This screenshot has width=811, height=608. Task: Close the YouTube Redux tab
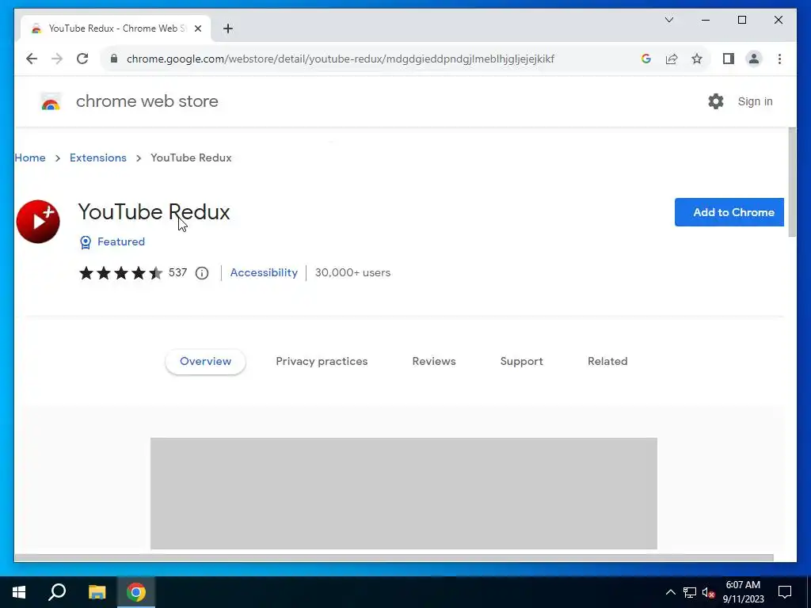coord(197,28)
